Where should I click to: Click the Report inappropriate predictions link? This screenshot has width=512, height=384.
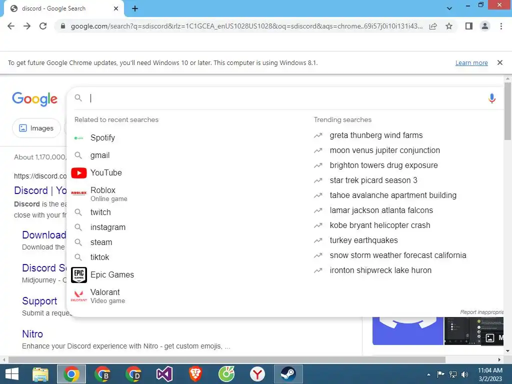(x=481, y=312)
